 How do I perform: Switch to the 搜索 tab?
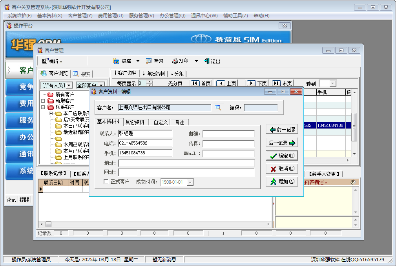pos(82,74)
